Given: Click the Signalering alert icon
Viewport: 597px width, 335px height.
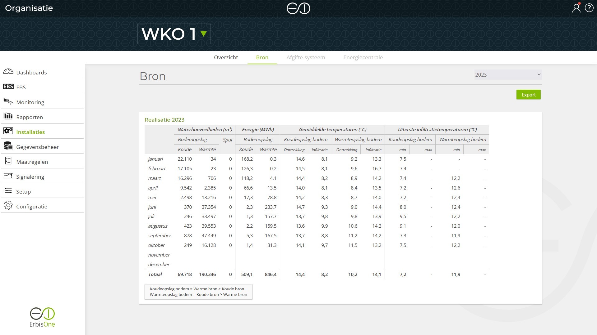Looking at the screenshot, I should [x=8, y=176].
